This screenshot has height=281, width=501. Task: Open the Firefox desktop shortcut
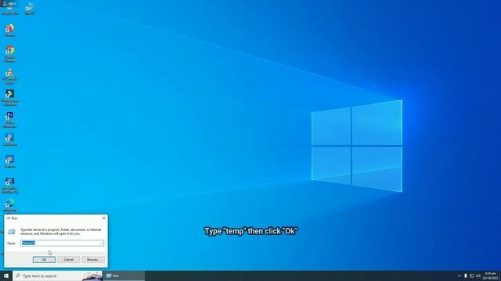click(9, 30)
